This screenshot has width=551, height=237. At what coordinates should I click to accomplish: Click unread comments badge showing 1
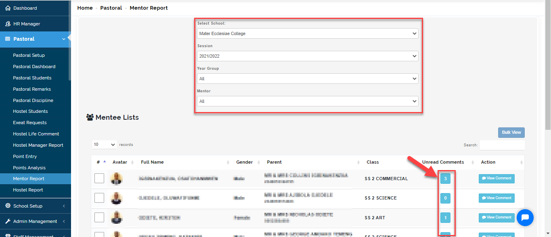point(445,218)
